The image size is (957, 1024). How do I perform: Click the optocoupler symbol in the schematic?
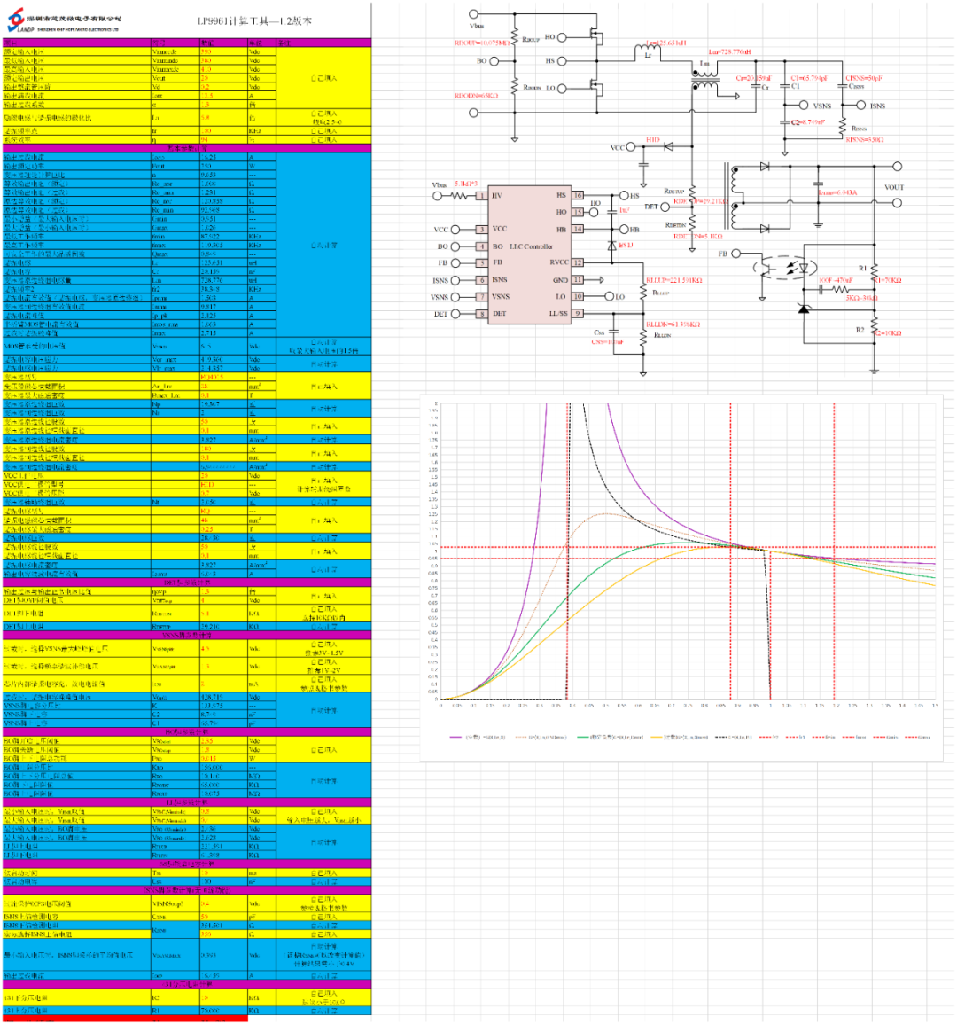point(785,268)
